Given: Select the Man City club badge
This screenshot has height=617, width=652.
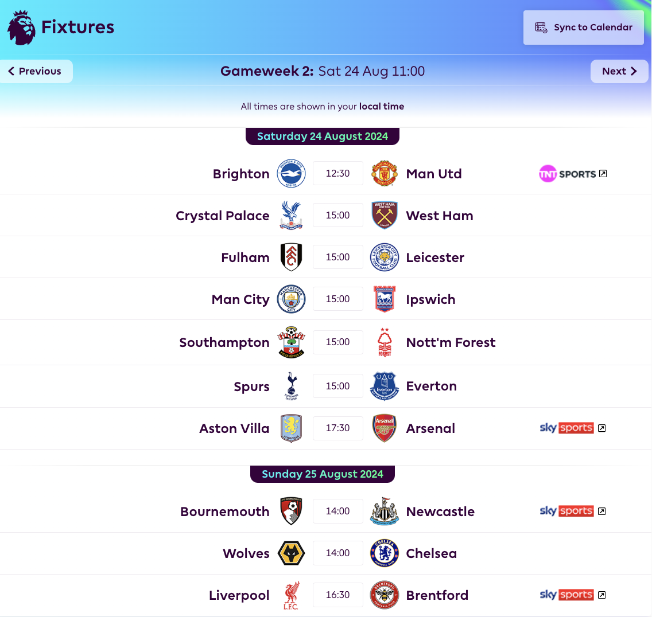Looking at the screenshot, I should [x=291, y=299].
